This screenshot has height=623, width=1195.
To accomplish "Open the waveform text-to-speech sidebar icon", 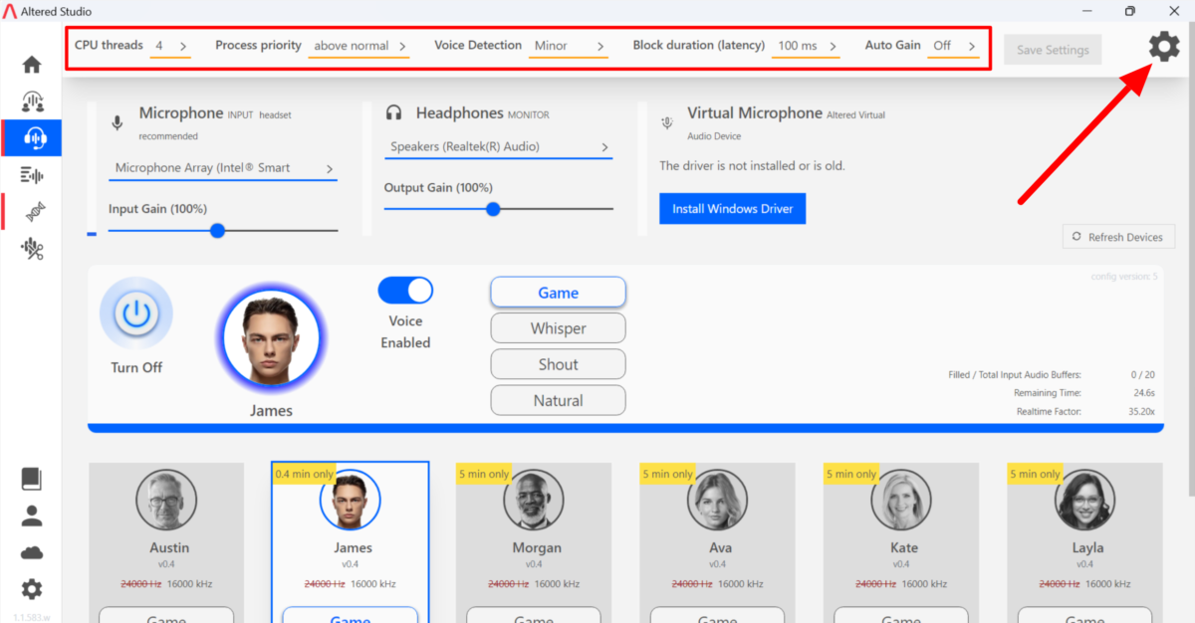I will click(32, 175).
